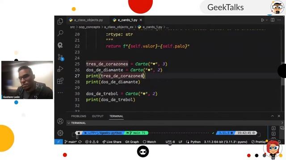286x160 pixels.
Task: Toggle Watch in status bar
Action: tap(150, 142)
